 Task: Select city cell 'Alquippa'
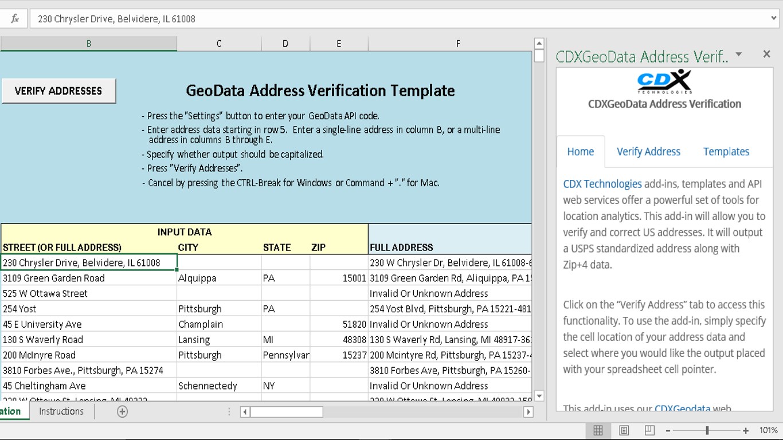click(219, 278)
